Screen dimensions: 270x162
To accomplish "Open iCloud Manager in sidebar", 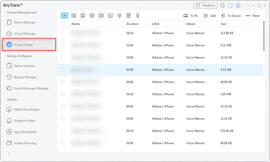I will click(x=21, y=34).
